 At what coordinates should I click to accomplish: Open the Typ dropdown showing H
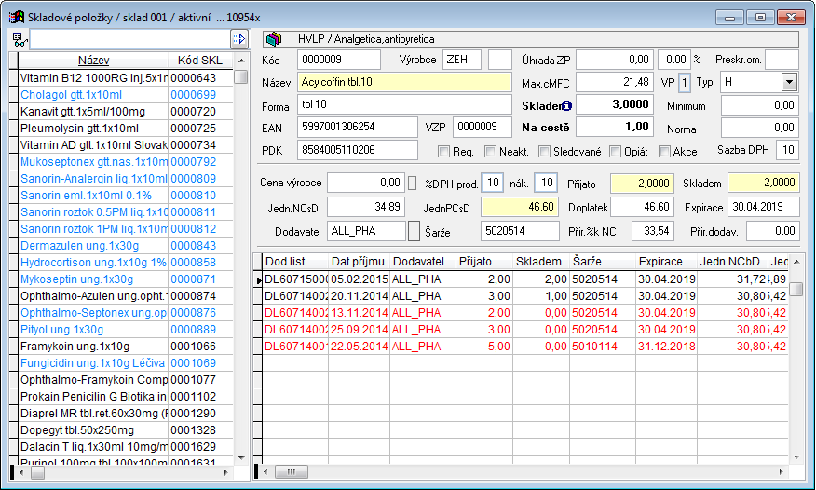point(789,83)
